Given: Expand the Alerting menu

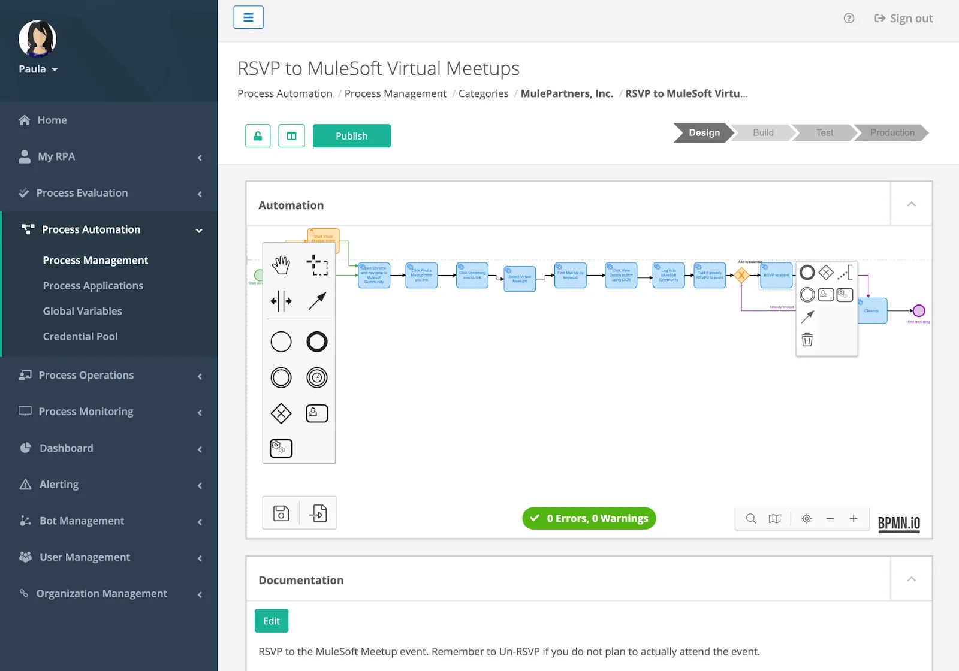Looking at the screenshot, I should pos(109,485).
